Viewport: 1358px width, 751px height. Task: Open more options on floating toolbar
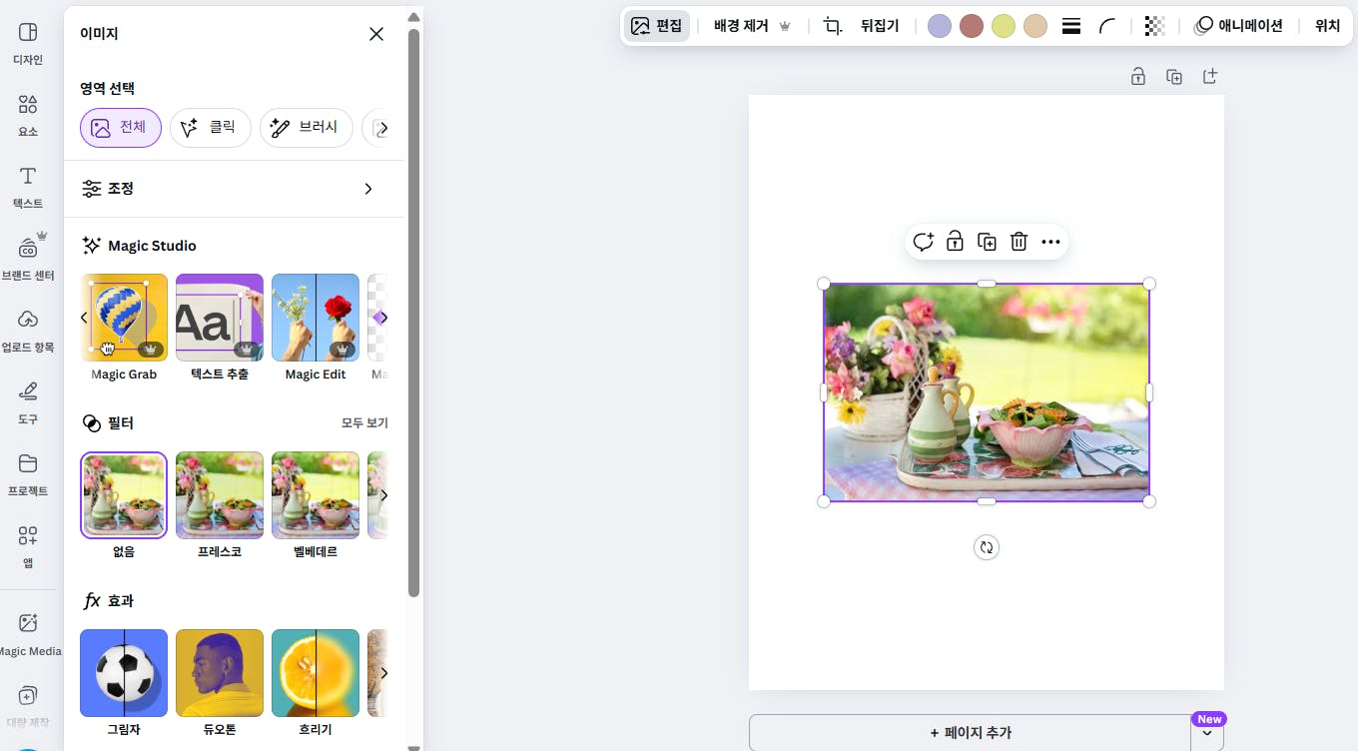1050,242
